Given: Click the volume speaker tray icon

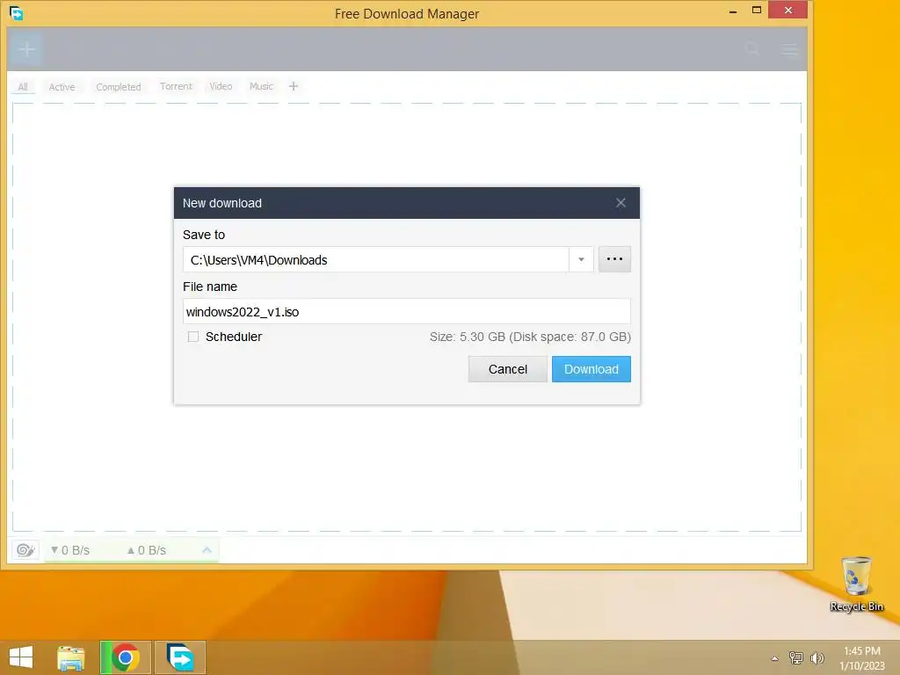Looking at the screenshot, I should click(x=817, y=657).
